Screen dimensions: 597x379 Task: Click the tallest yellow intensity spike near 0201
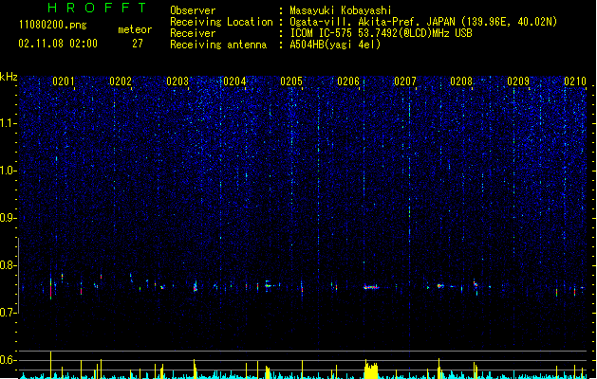50,365
